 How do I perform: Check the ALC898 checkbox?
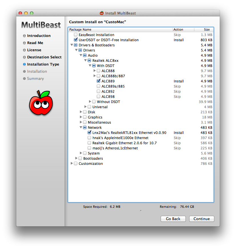98,96
